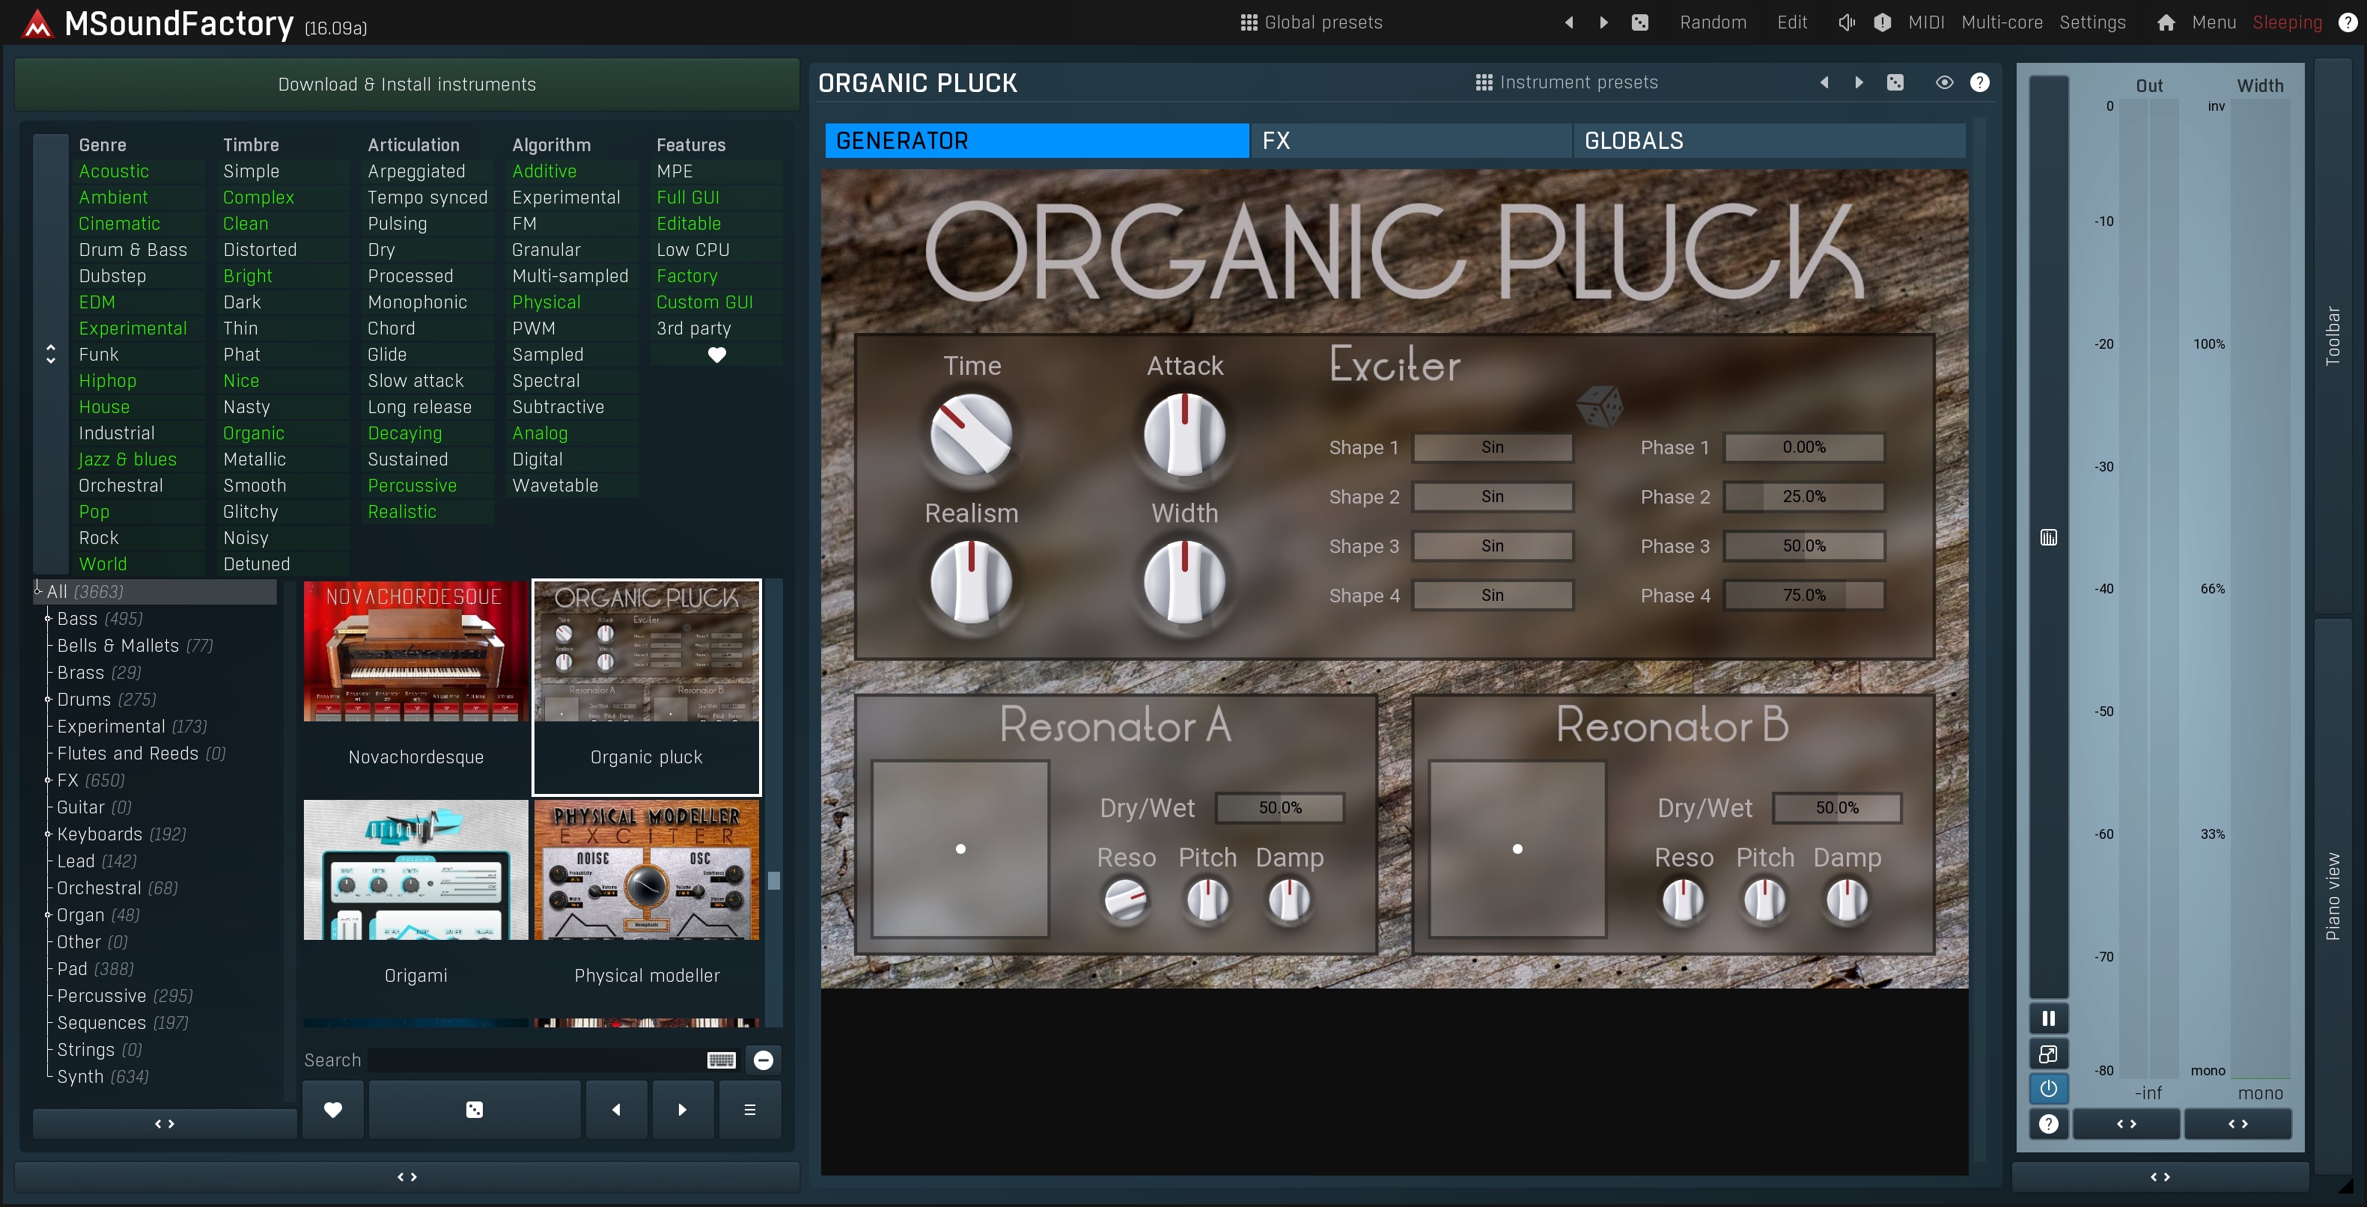The image size is (2367, 1207).
Task: Select the GENERATOR tab
Action: tap(1037, 141)
